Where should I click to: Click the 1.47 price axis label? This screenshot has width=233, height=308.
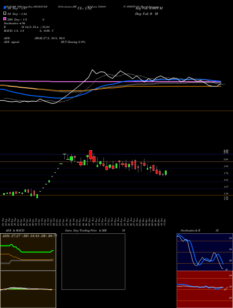[x=226, y=187]
